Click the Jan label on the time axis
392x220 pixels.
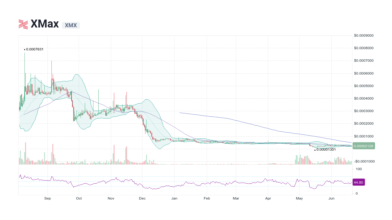tap(174, 198)
